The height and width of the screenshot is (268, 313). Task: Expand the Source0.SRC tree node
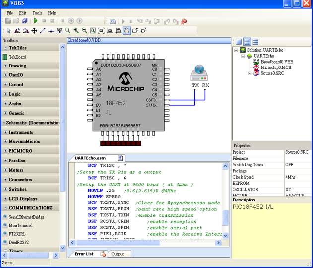pyautogui.click(x=250, y=73)
